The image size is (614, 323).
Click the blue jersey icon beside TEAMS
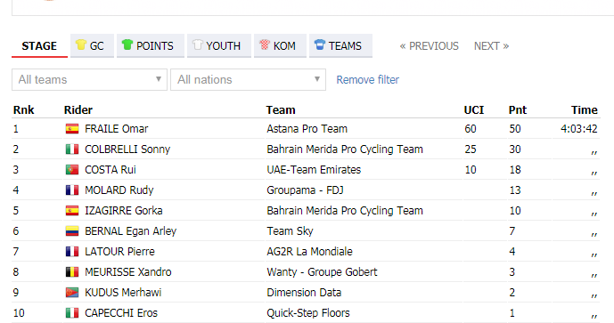[320, 44]
